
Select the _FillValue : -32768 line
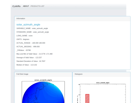coord(24,50)
